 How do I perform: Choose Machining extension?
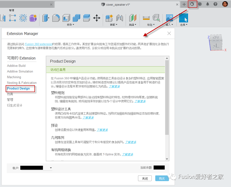[14, 77]
